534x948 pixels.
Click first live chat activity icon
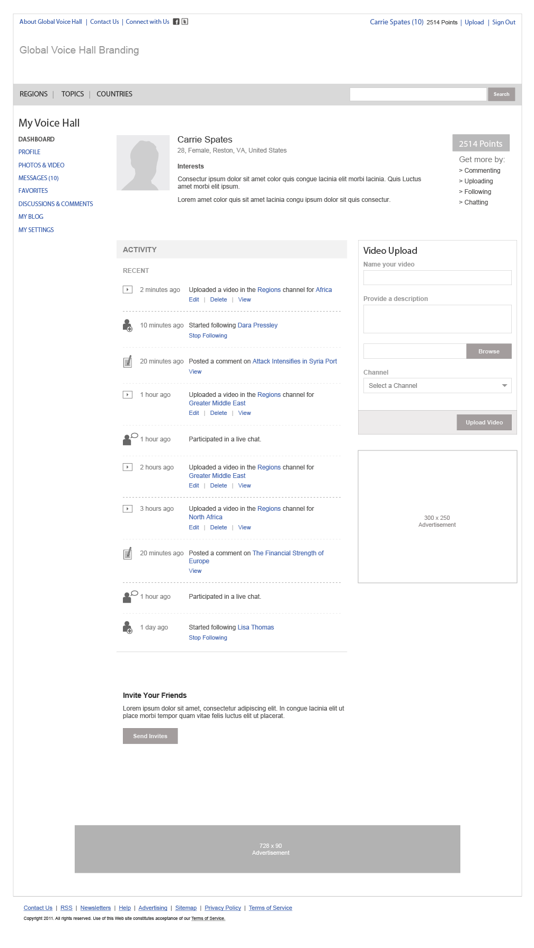coord(130,439)
